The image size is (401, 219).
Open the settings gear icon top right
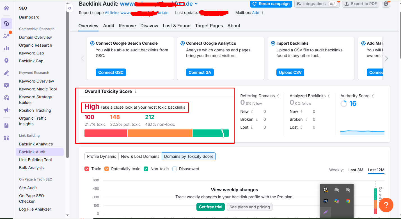(386, 4)
